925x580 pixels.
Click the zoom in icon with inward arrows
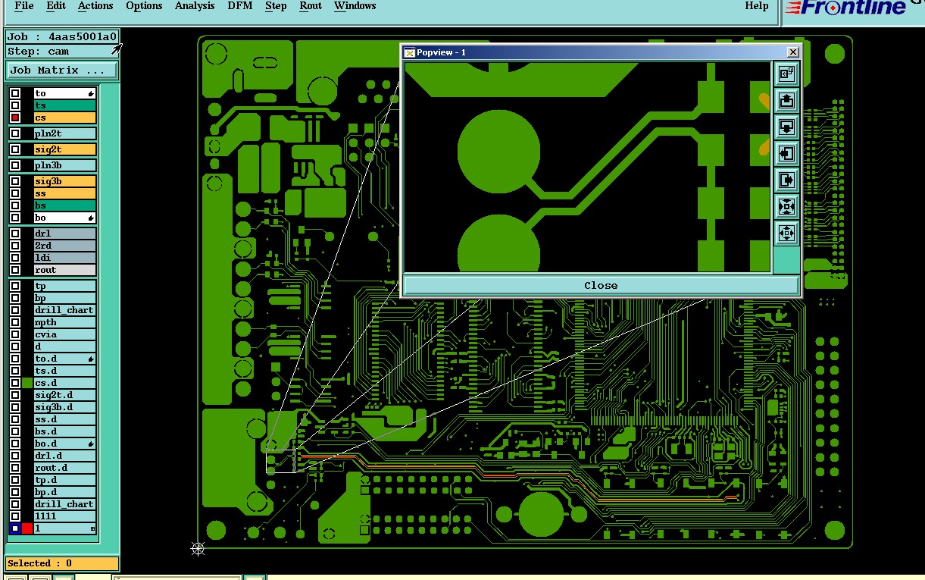click(786, 206)
